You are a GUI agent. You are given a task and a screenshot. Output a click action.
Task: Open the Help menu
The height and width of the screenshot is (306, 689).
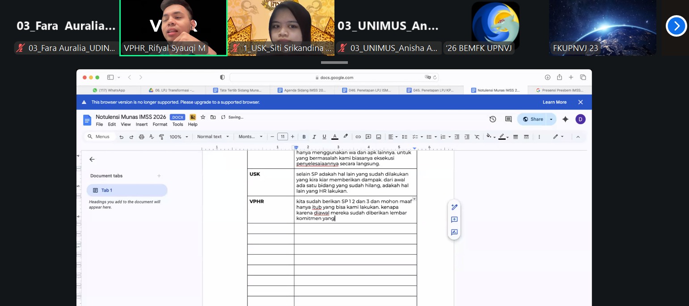(x=193, y=125)
